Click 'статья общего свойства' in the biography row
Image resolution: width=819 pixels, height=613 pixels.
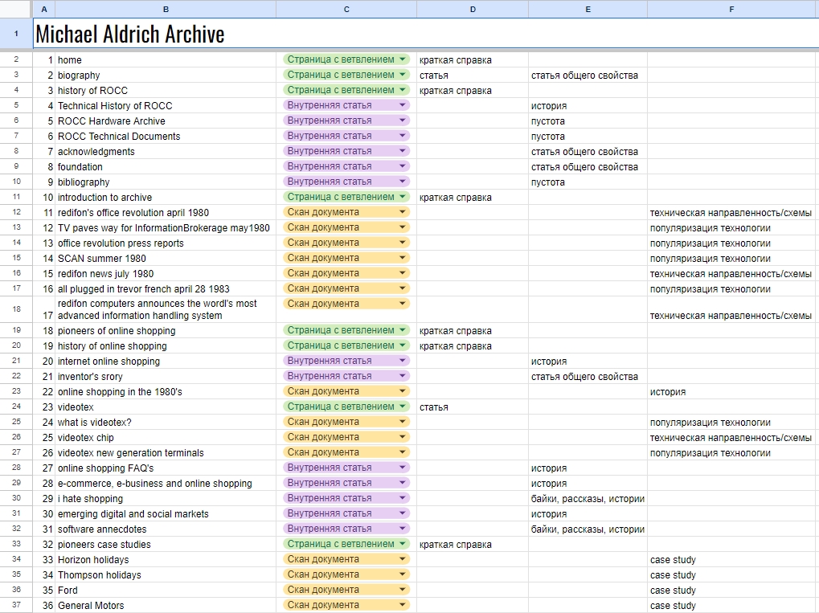click(584, 76)
